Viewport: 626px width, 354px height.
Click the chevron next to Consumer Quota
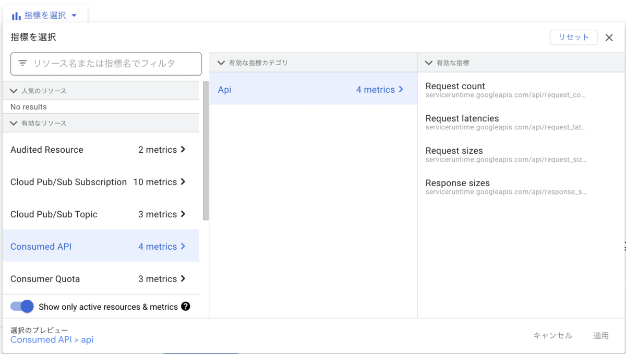184,278
